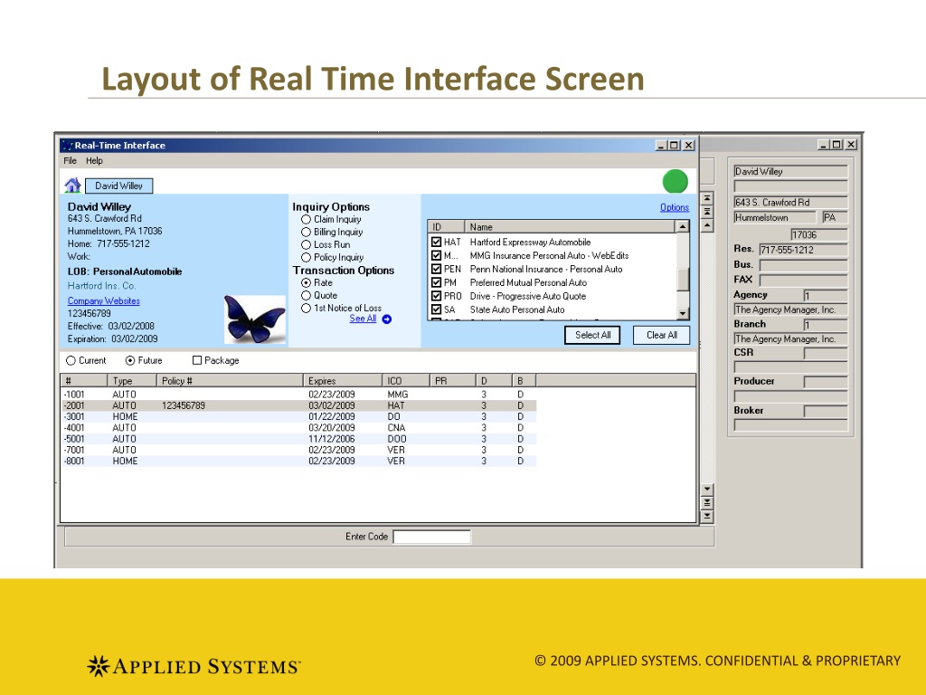The image size is (926, 695).
Task: Select policy row -5001 AUTO DOO
Action: tap(298, 439)
